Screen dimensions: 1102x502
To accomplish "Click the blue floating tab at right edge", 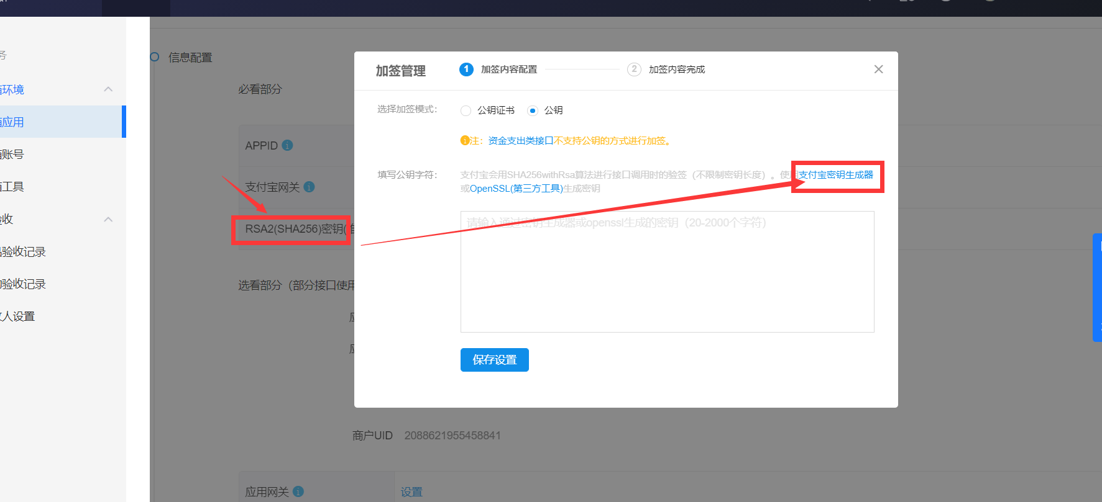I will (x=1097, y=287).
